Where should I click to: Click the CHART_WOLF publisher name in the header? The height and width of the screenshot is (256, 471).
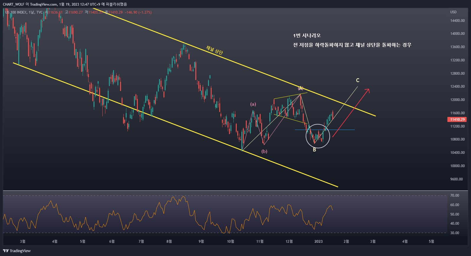coord(14,4)
